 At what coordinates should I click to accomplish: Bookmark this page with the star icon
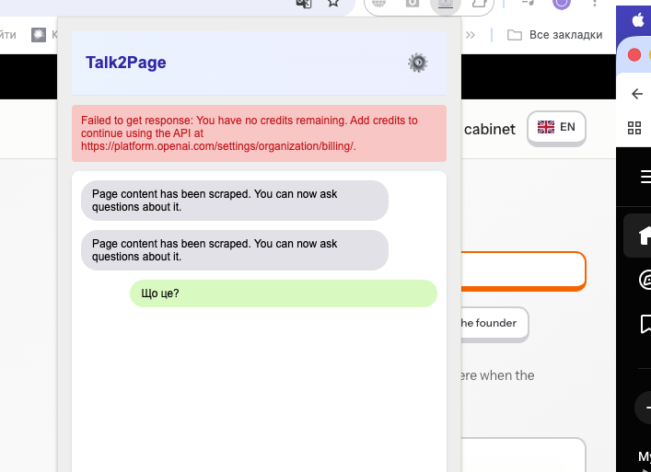tap(333, 3)
